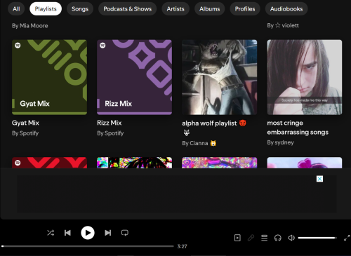Close the advertisement banner
351x256 pixels.
(x=319, y=179)
